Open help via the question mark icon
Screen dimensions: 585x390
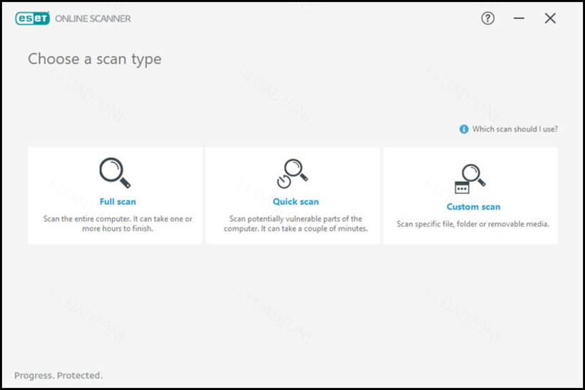pyautogui.click(x=488, y=18)
